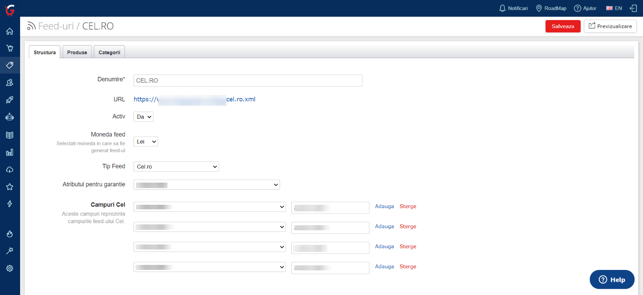Image resolution: width=643 pixels, height=295 pixels.
Task: Click Sterge in second Campuri Cel row
Action: pyautogui.click(x=408, y=226)
